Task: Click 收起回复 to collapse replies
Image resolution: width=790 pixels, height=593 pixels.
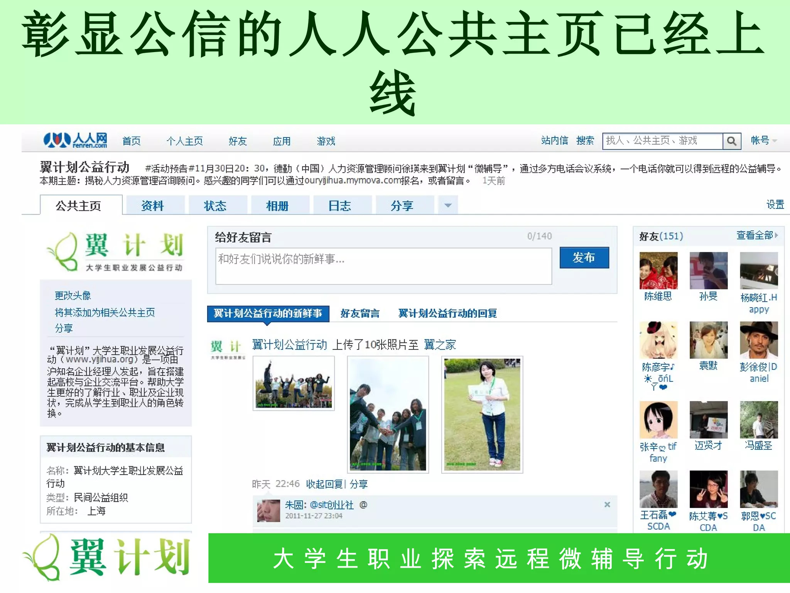Action: 324,484
